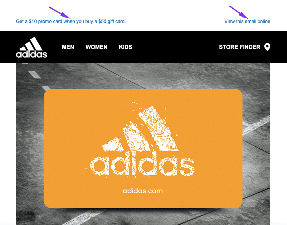287x225 pixels.
Task: Click adidas.com text on the gift card
Action: point(143,191)
